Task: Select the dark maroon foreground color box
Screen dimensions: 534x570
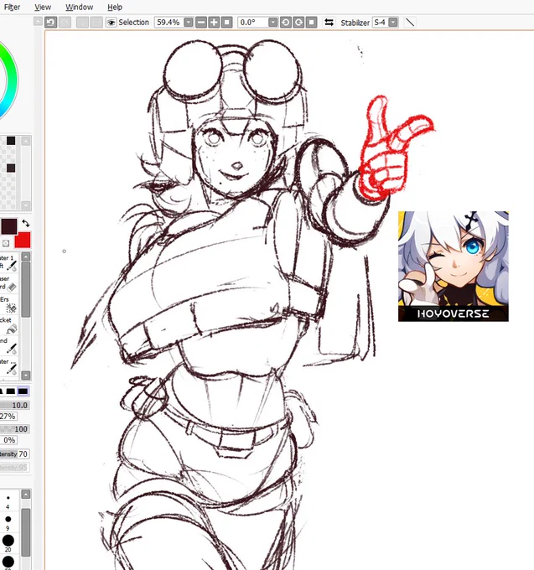Action: click(8, 226)
